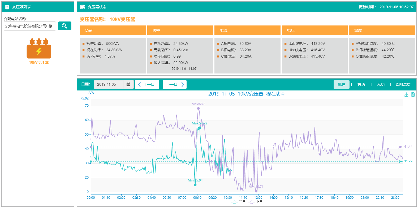Viewport: 418px width, 208px height.
Task: Click the transformer status header icon
Action: (83, 7)
